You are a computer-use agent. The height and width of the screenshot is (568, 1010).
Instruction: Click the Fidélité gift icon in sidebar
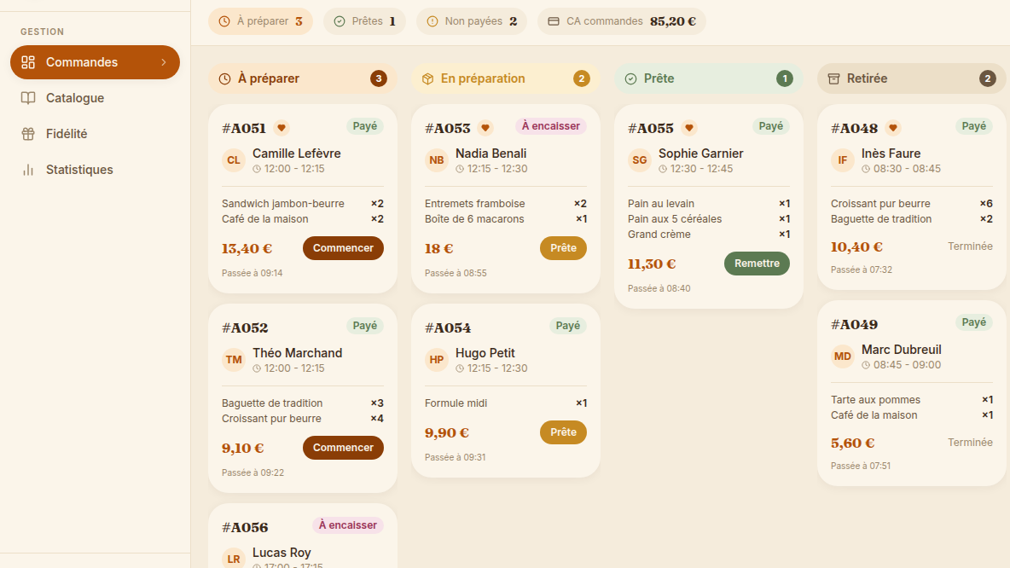(27, 134)
